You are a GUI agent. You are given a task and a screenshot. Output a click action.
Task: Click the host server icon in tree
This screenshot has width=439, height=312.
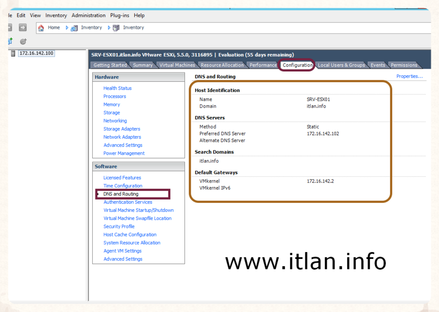tap(13, 53)
